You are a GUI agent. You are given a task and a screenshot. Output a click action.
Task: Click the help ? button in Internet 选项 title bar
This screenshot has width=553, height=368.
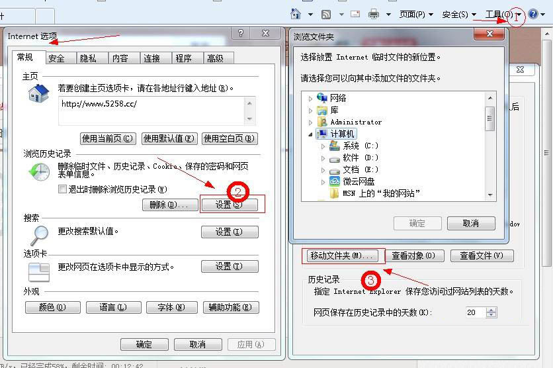[x=241, y=33]
